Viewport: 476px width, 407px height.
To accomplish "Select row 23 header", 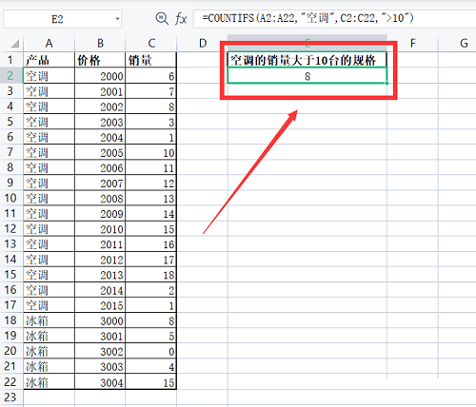I will coord(10,397).
